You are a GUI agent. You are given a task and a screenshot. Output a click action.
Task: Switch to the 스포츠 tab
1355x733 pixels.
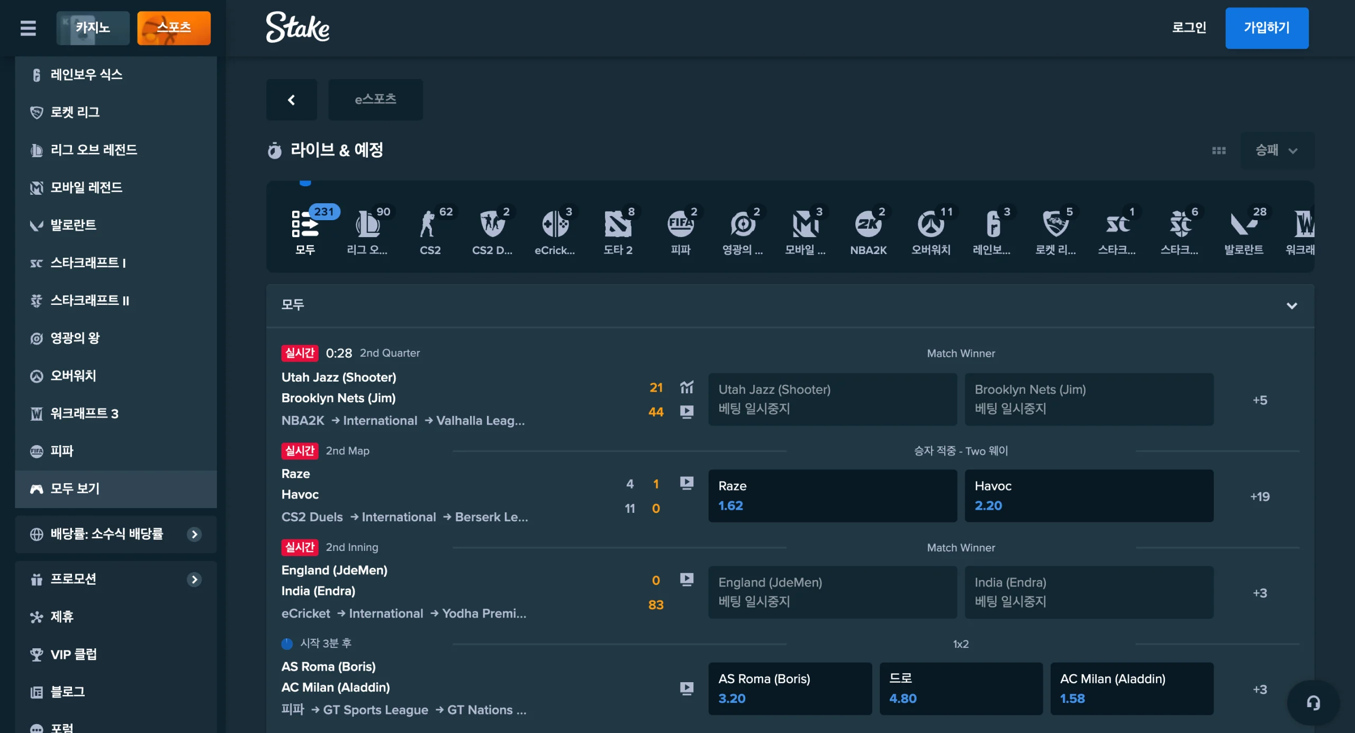pyautogui.click(x=174, y=28)
